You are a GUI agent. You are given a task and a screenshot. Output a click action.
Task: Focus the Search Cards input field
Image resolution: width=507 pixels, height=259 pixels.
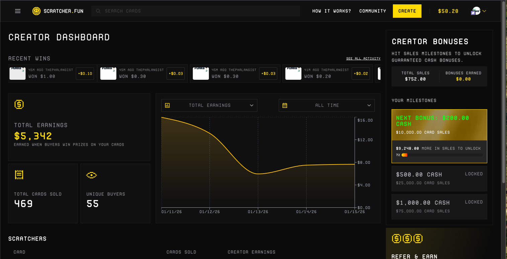[x=201, y=11]
